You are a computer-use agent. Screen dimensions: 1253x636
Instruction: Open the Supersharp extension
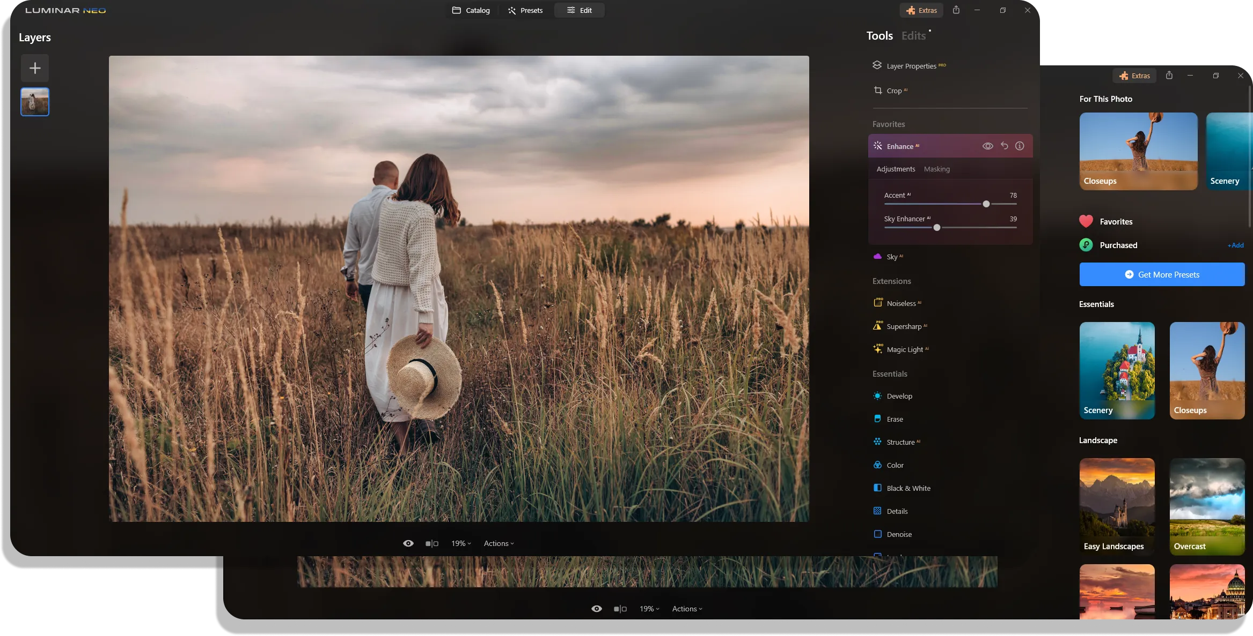pyautogui.click(x=904, y=326)
